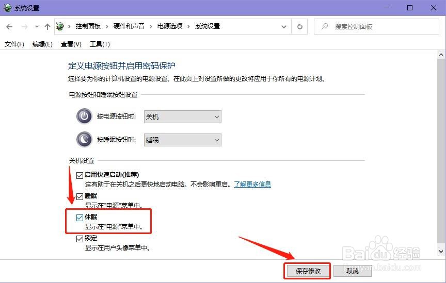Click 显示在用户头像菜单中 description text

pos(118,248)
